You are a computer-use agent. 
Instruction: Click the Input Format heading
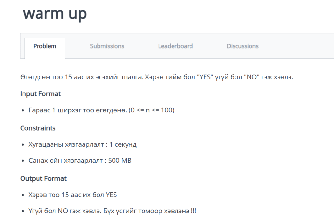click(x=40, y=94)
